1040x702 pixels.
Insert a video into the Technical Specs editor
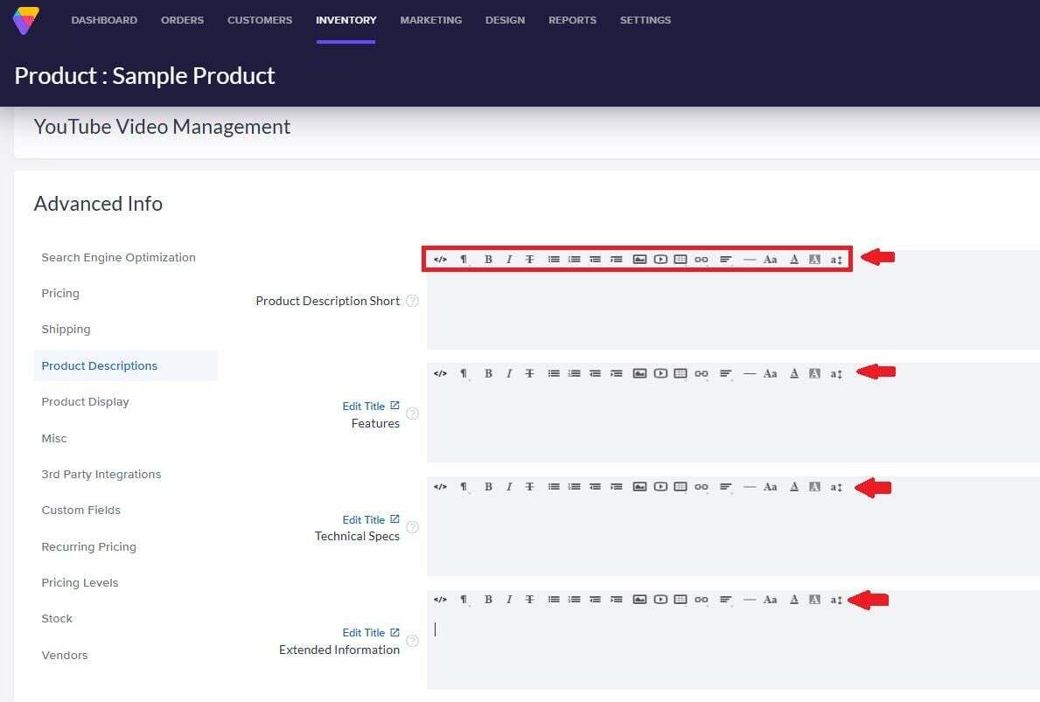(x=660, y=487)
